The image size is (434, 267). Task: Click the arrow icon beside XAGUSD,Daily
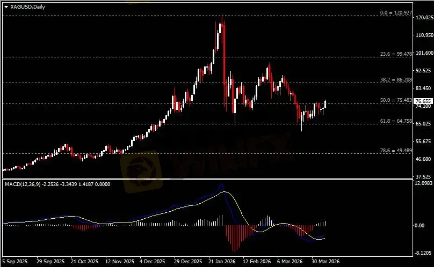(6, 6)
